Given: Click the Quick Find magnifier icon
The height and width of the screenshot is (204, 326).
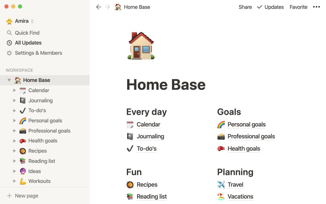Looking at the screenshot, I should [x=9, y=33].
